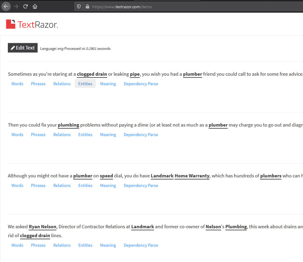Click the padlock site security icon

tap(87, 6)
